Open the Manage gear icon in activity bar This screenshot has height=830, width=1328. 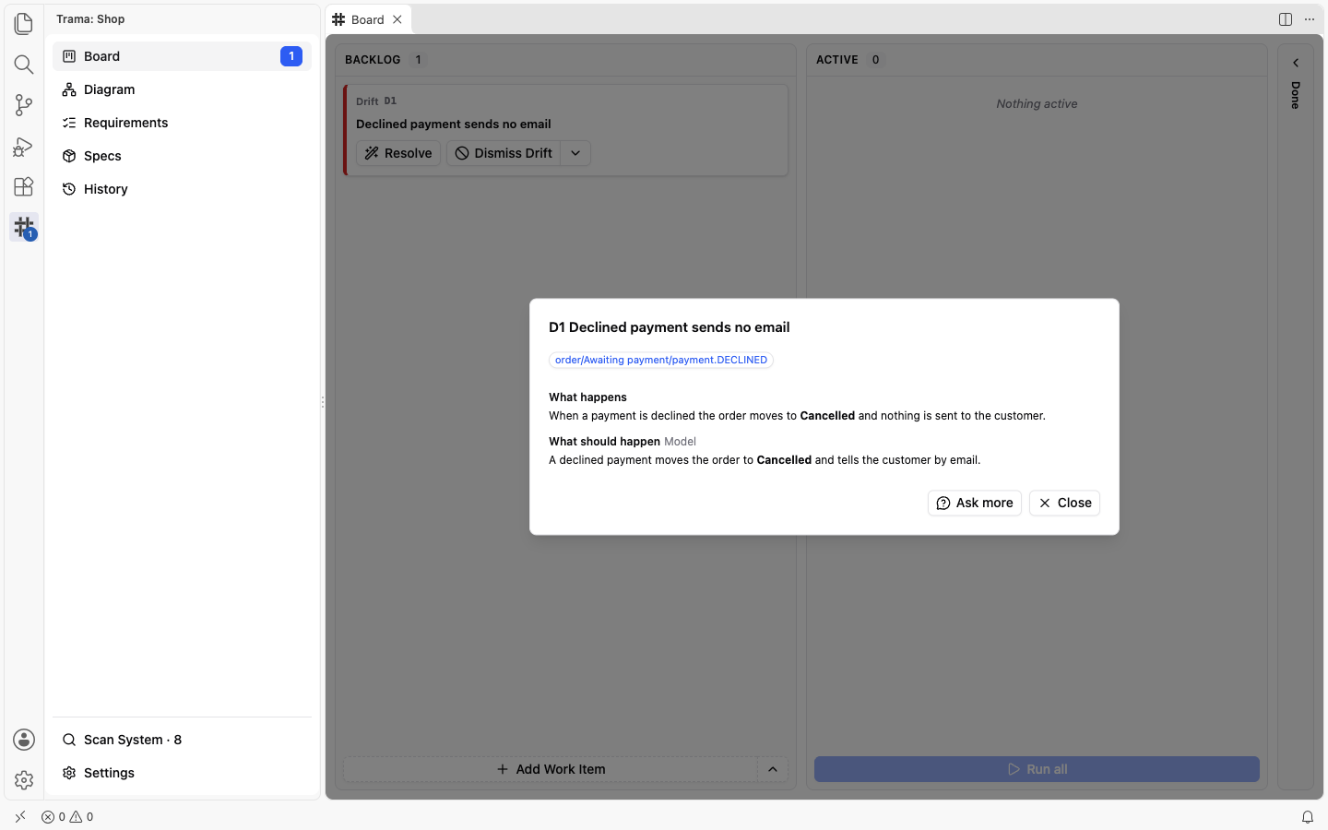tap(24, 780)
